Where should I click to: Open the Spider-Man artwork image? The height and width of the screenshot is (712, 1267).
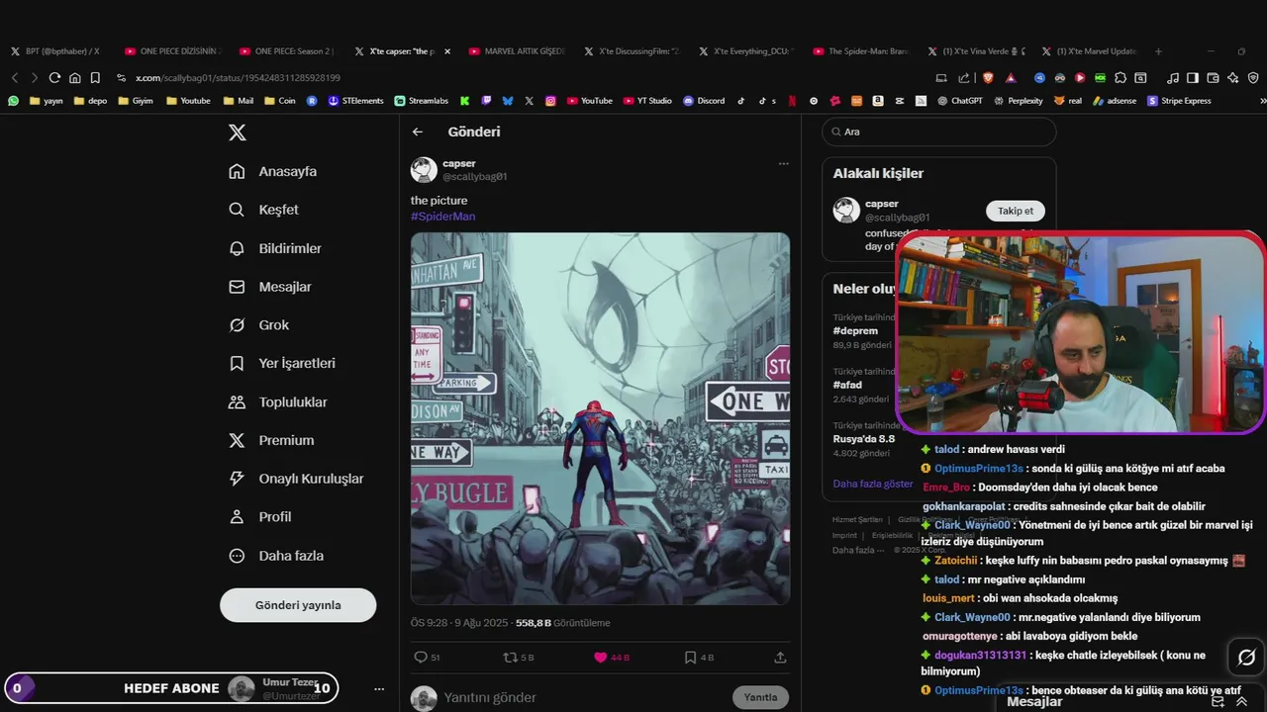[x=600, y=418]
